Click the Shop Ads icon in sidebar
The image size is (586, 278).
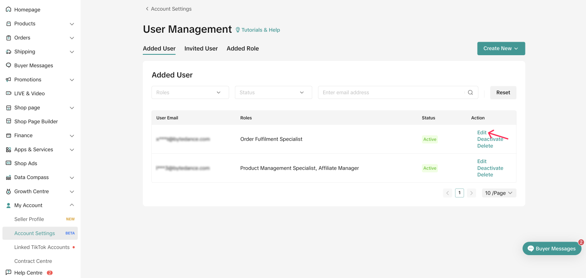(9, 163)
